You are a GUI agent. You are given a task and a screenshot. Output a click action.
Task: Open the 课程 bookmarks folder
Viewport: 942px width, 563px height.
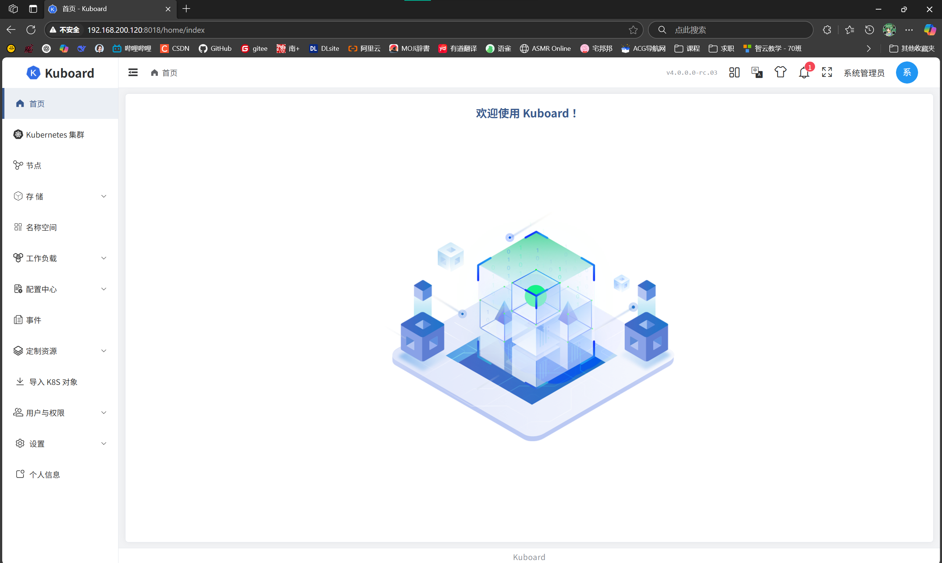coord(687,48)
